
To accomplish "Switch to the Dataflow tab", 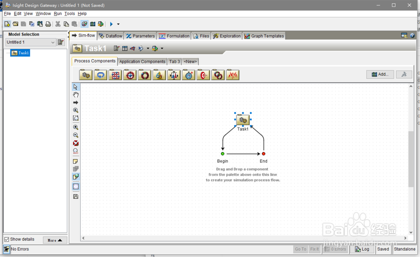I will 110,36.
